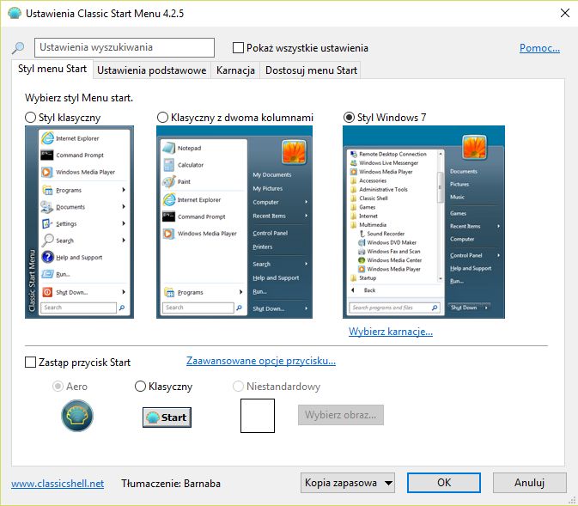Select Styl klasyczny radio button
The image size is (578, 506).
[x=30, y=118]
